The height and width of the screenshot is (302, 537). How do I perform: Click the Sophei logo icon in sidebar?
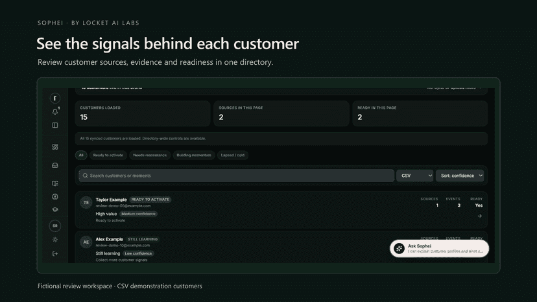(54, 99)
